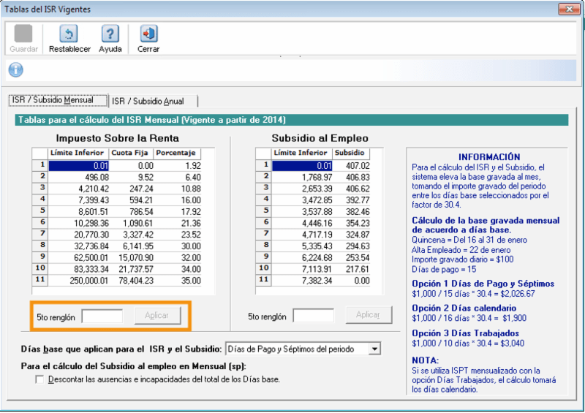Open the Días base dropdown
585x413 pixels.
374,349
